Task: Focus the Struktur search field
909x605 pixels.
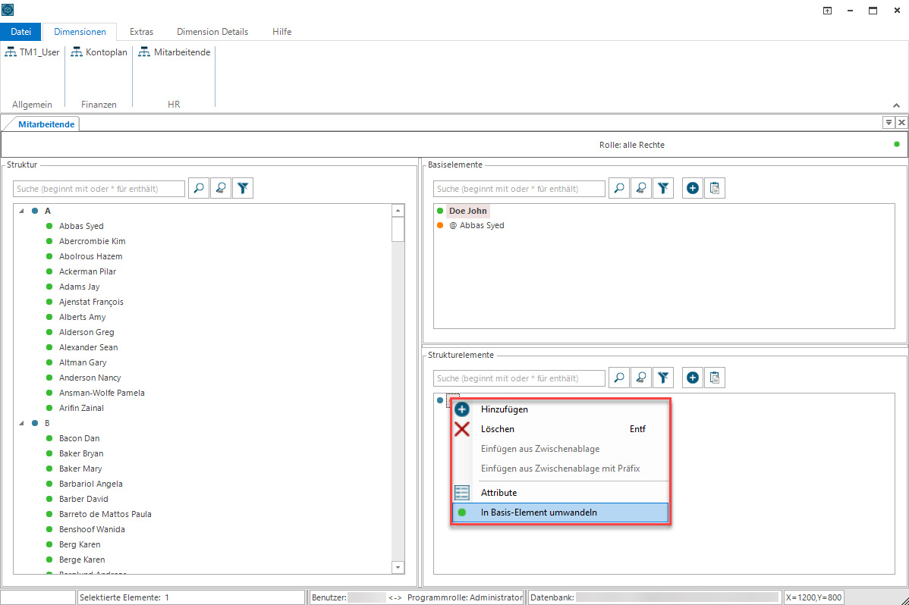Action: [x=99, y=189]
